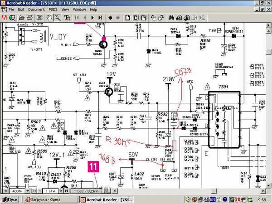Open the Help menu

[x=93, y=10]
